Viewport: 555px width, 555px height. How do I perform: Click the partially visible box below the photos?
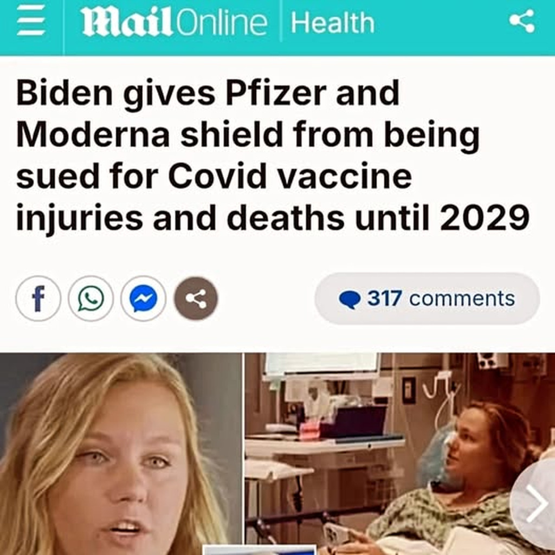pyautogui.click(x=259, y=550)
